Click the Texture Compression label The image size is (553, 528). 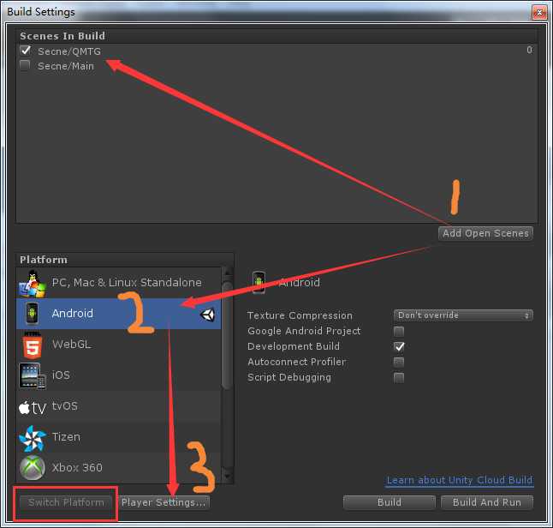(300, 315)
